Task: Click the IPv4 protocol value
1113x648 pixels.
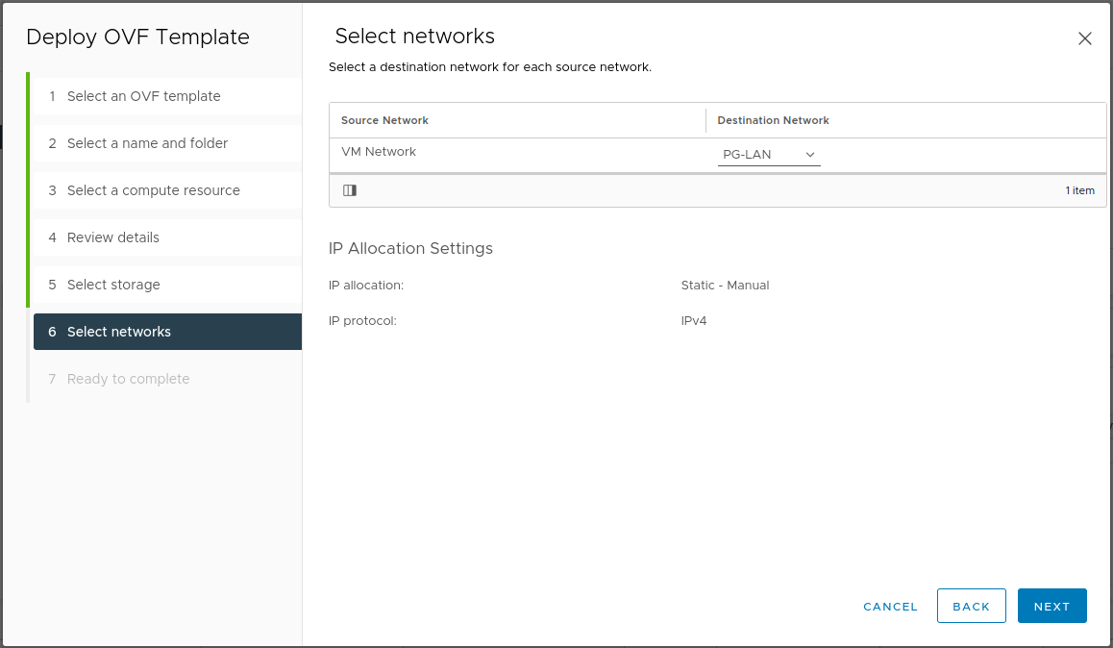Action: coord(693,321)
